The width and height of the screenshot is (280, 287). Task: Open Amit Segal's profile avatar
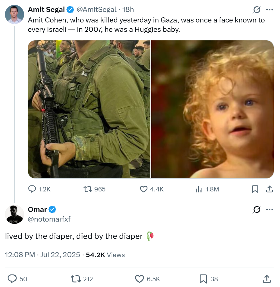[15, 15]
